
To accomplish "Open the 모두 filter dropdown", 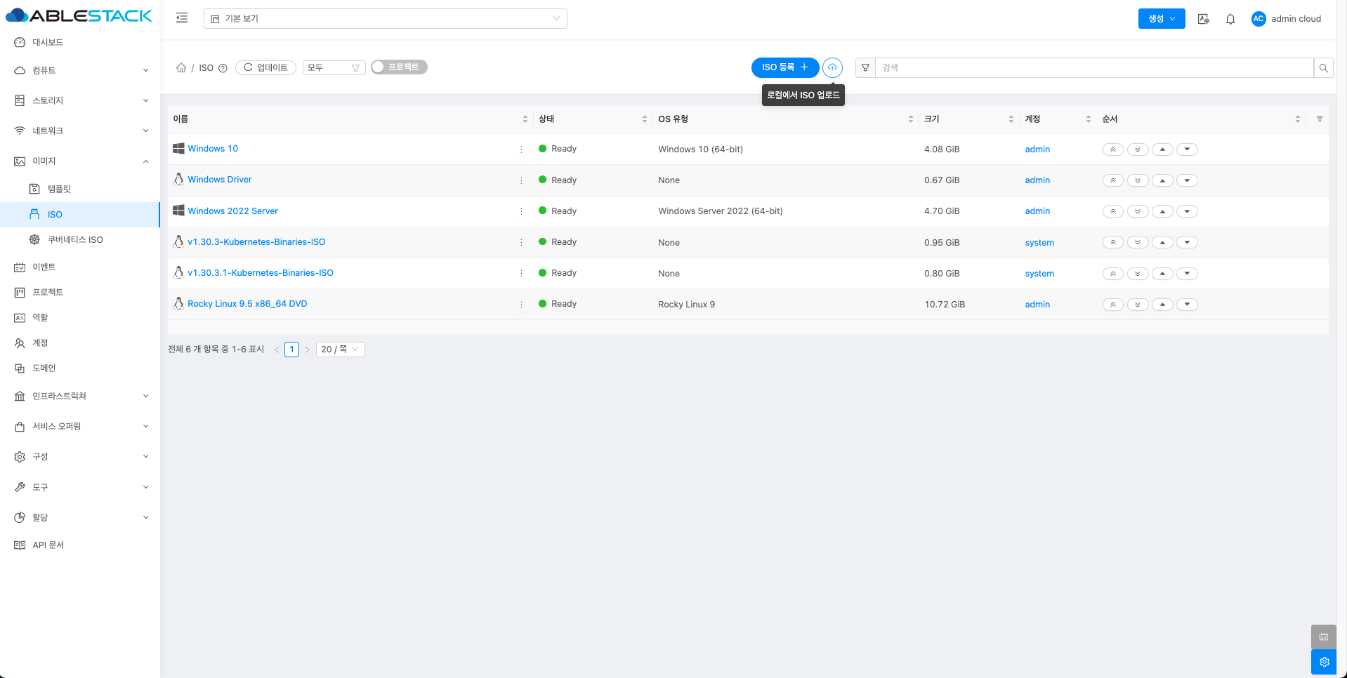I will (x=334, y=68).
